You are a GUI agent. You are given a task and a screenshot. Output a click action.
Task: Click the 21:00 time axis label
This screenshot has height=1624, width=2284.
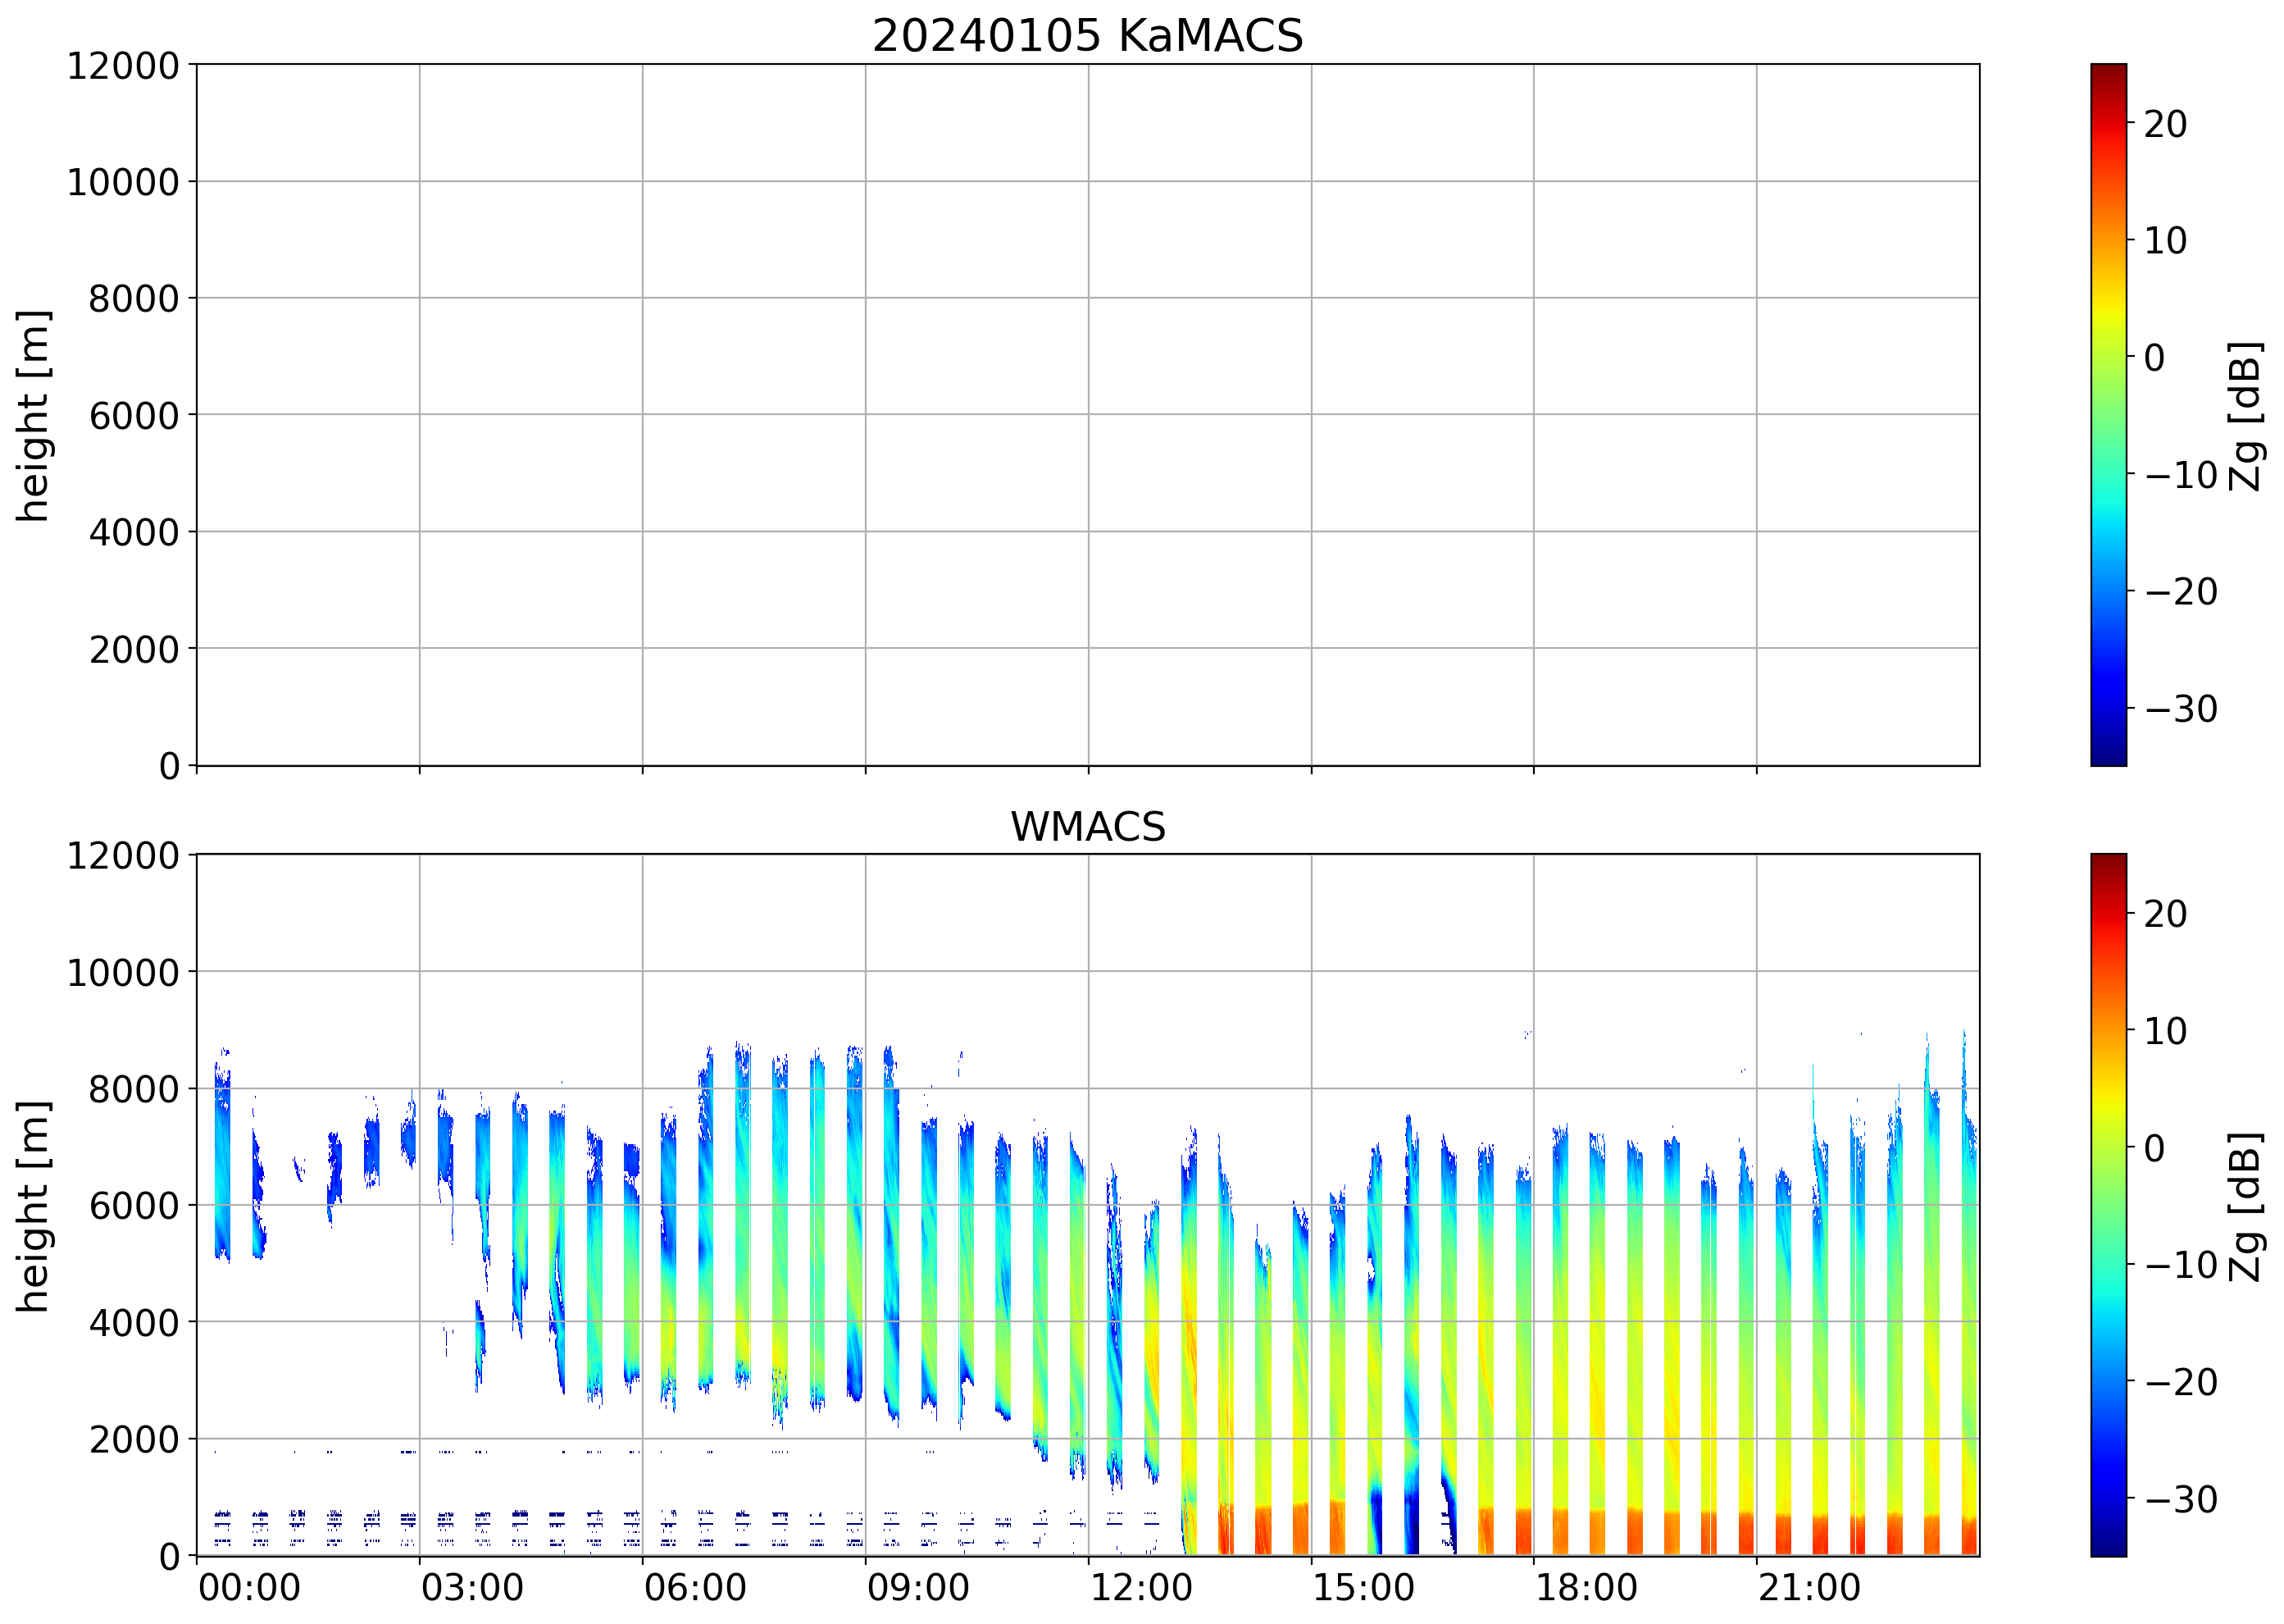tap(1809, 1588)
